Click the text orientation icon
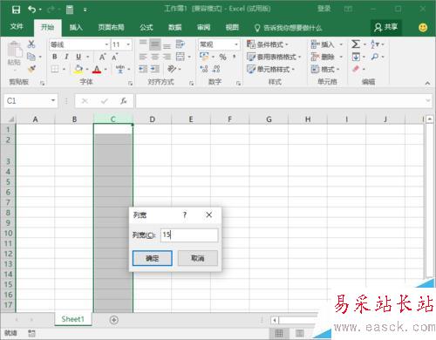This screenshot has height=340, width=436. pos(172,69)
